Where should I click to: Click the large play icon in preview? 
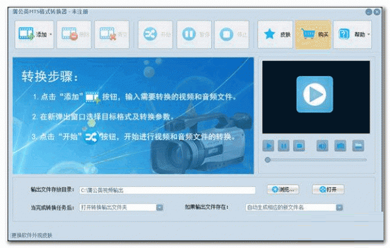point(315,94)
